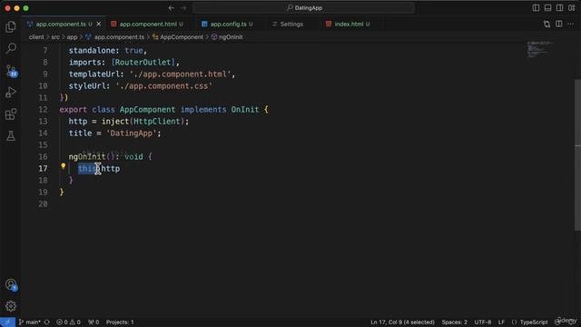
Task: Open the remote window indicator in status bar
Action: point(7,322)
